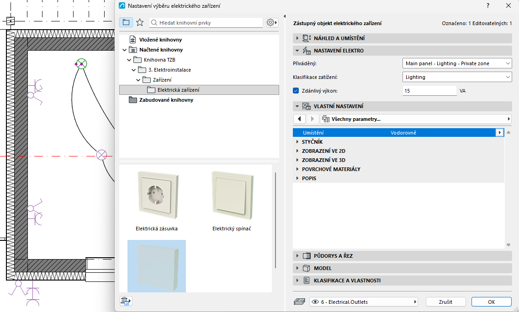This screenshot has width=519, height=312.
Task: Expand the ZOBRAZENÍ VE 2D group
Action: (x=297, y=151)
